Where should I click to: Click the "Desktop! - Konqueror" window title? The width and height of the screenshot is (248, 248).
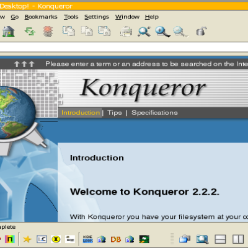pos(36,6)
